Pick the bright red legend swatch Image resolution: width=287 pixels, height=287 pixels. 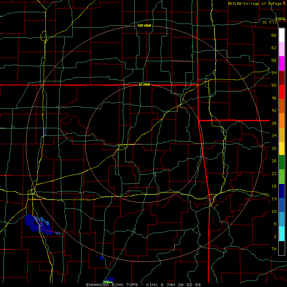(282, 92)
